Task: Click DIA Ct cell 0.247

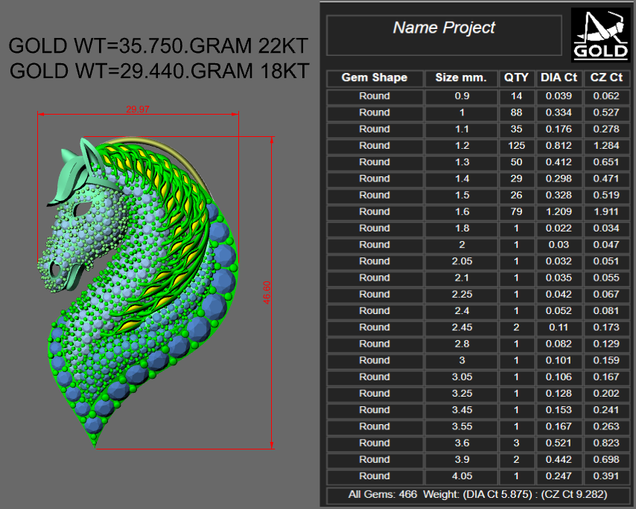Action: coord(559,476)
